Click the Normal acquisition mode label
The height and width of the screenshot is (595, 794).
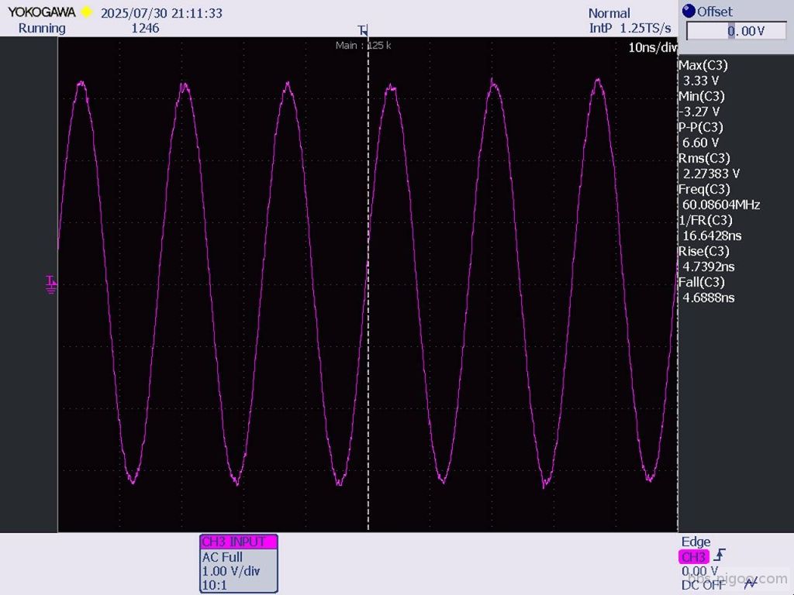(x=609, y=12)
